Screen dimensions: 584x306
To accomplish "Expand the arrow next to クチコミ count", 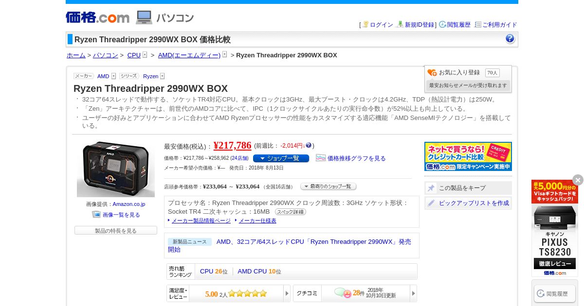I will click(x=414, y=293).
